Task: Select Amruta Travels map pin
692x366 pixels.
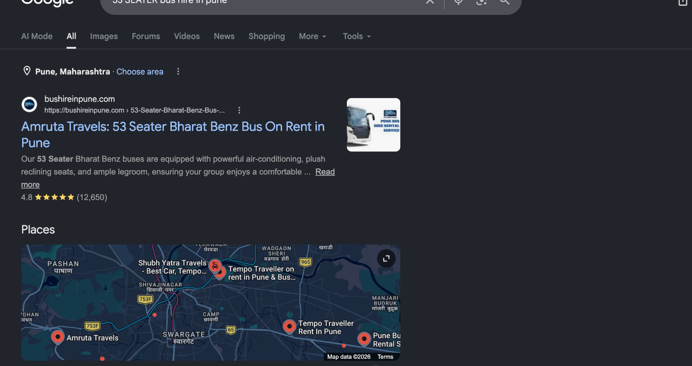Action: point(58,337)
